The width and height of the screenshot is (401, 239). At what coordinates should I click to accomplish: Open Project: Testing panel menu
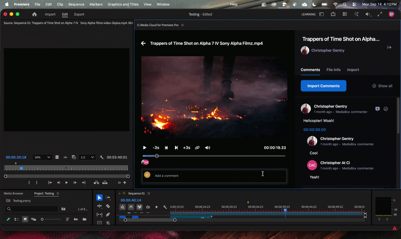tap(58, 193)
